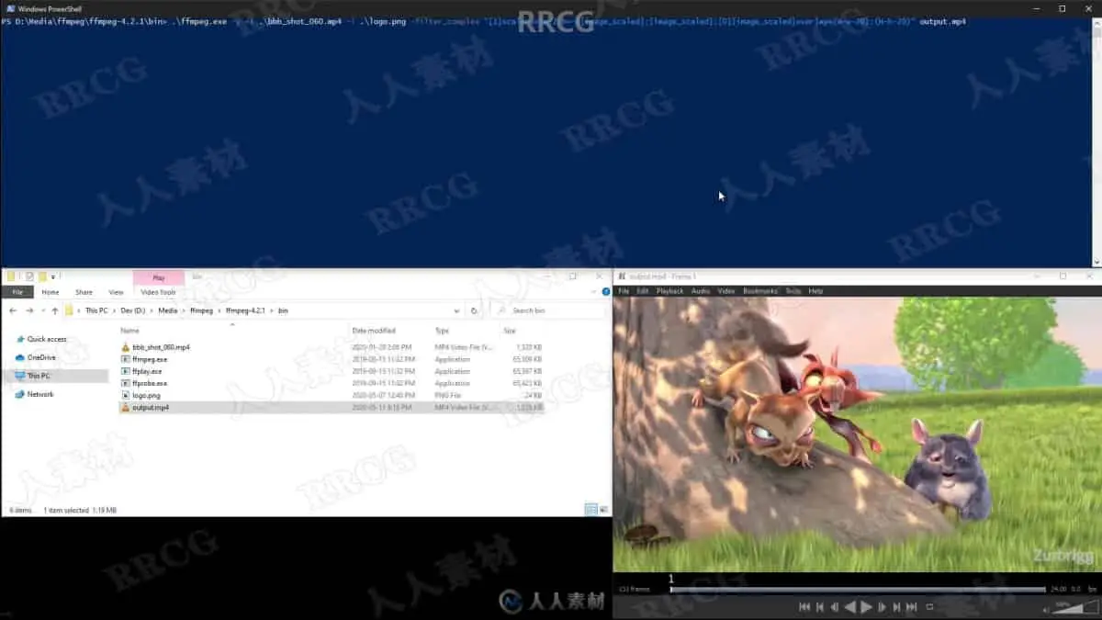Open the player Edit menu
This screenshot has width=1102, height=620.
(x=643, y=291)
